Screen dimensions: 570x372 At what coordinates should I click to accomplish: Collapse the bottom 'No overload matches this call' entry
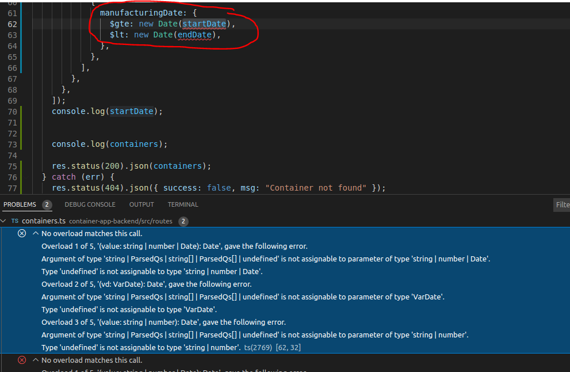click(x=35, y=360)
